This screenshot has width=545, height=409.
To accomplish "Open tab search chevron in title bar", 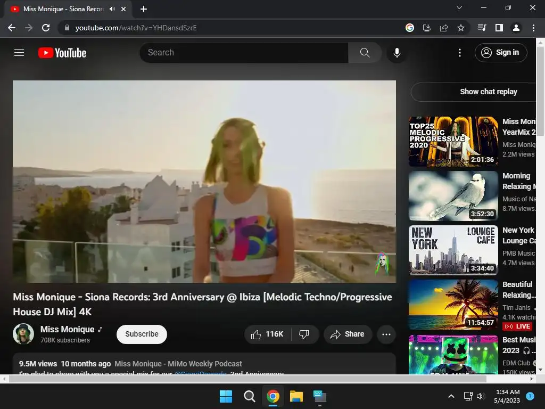I will pyautogui.click(x=459, y=7).
